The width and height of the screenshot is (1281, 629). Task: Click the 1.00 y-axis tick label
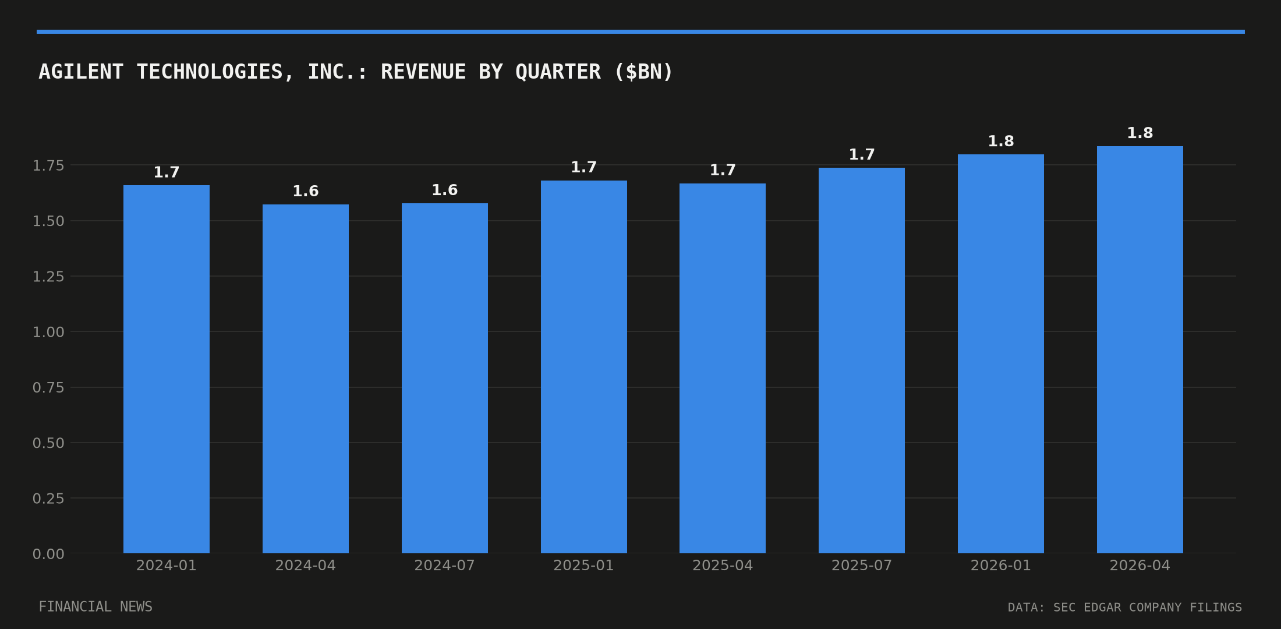click(48, 333)
